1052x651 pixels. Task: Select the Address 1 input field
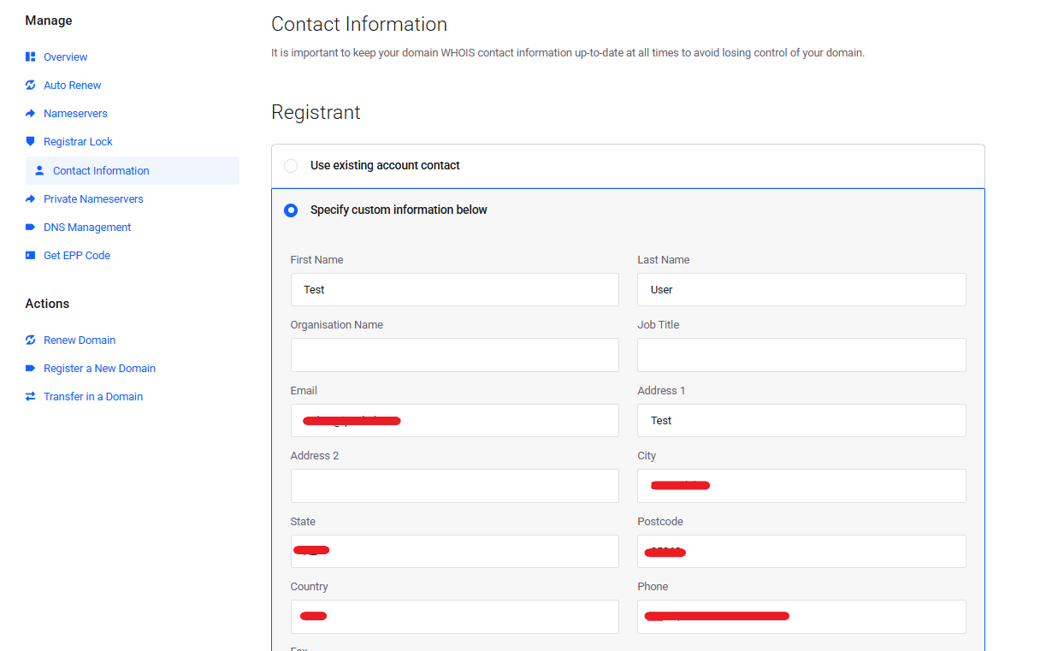pos(801,421)
